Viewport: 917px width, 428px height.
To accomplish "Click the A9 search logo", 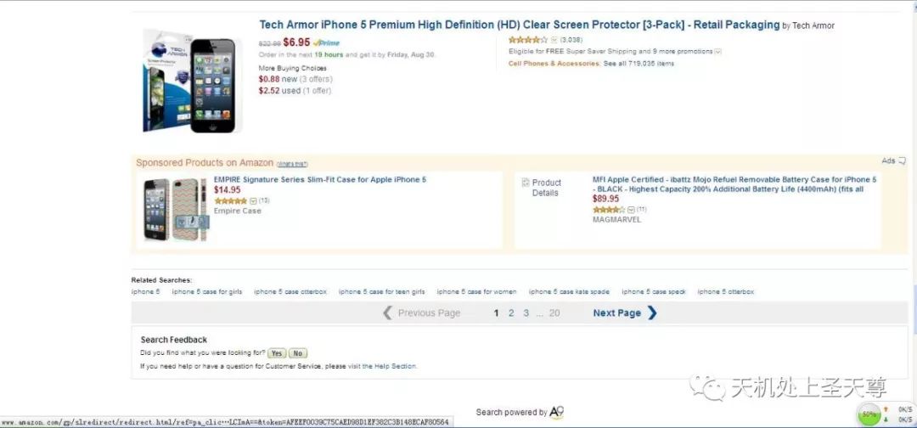I will point(557,412).
